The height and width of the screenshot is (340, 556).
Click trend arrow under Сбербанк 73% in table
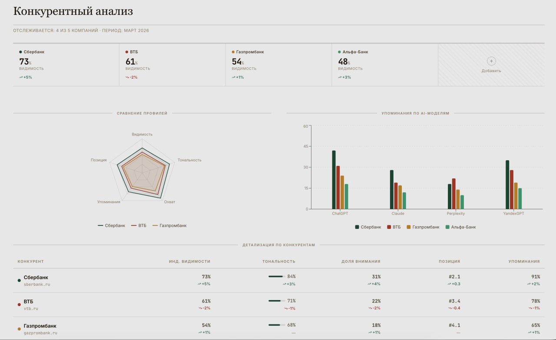(x=199, y=284)
